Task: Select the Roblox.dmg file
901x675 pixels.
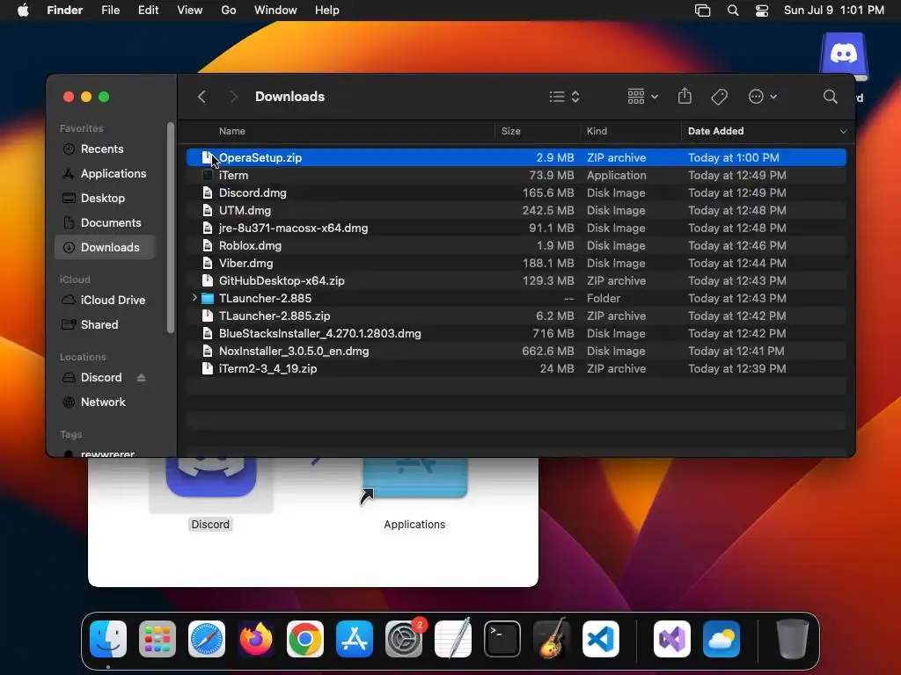Action: point(516,246)
